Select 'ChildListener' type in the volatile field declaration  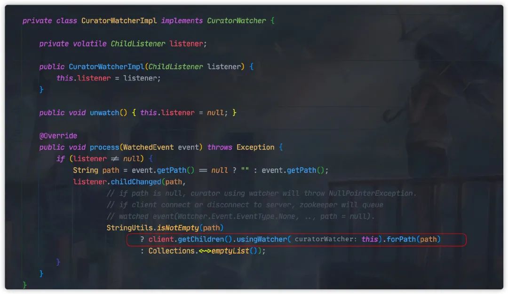(x=138, y=44)
